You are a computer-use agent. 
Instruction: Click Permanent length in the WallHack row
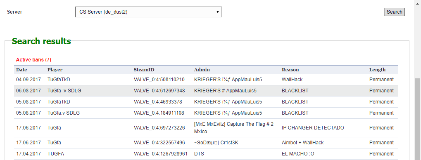point(381,80)
